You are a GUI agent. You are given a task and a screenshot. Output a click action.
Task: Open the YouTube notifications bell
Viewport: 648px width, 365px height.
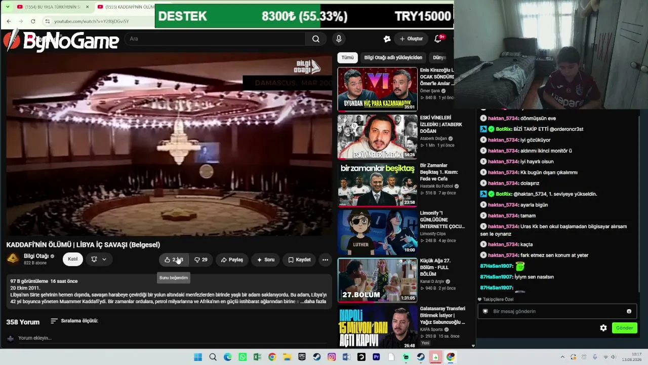(x=438, y=39)
